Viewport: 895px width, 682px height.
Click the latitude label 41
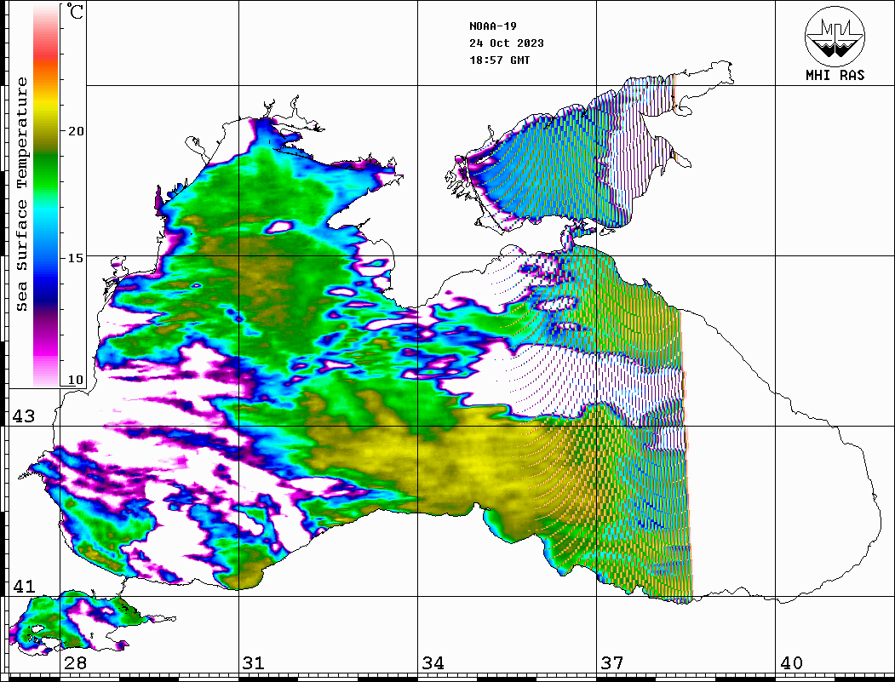coord(24,587)
